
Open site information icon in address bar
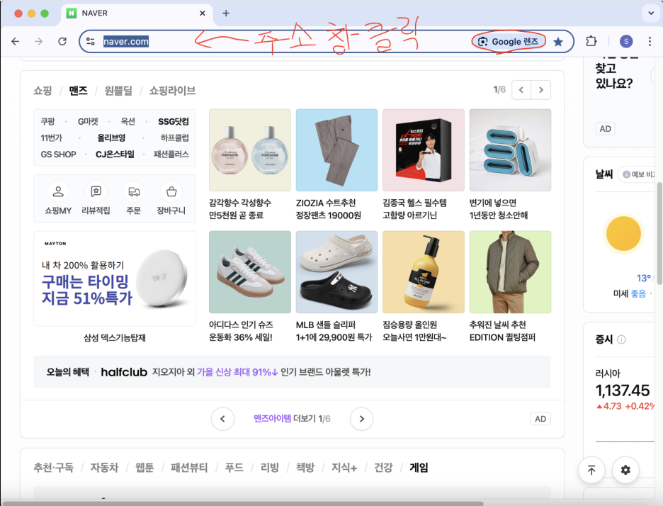tap(91, 42)
